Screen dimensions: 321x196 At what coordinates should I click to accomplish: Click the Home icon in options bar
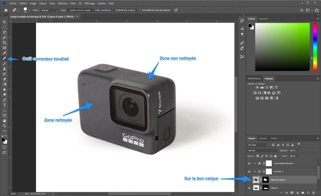(x=6, y=10)
